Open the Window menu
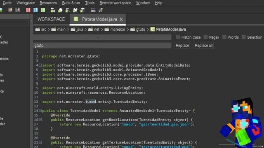This screenshot has height=148, width=264. click(x=143, y=3)
